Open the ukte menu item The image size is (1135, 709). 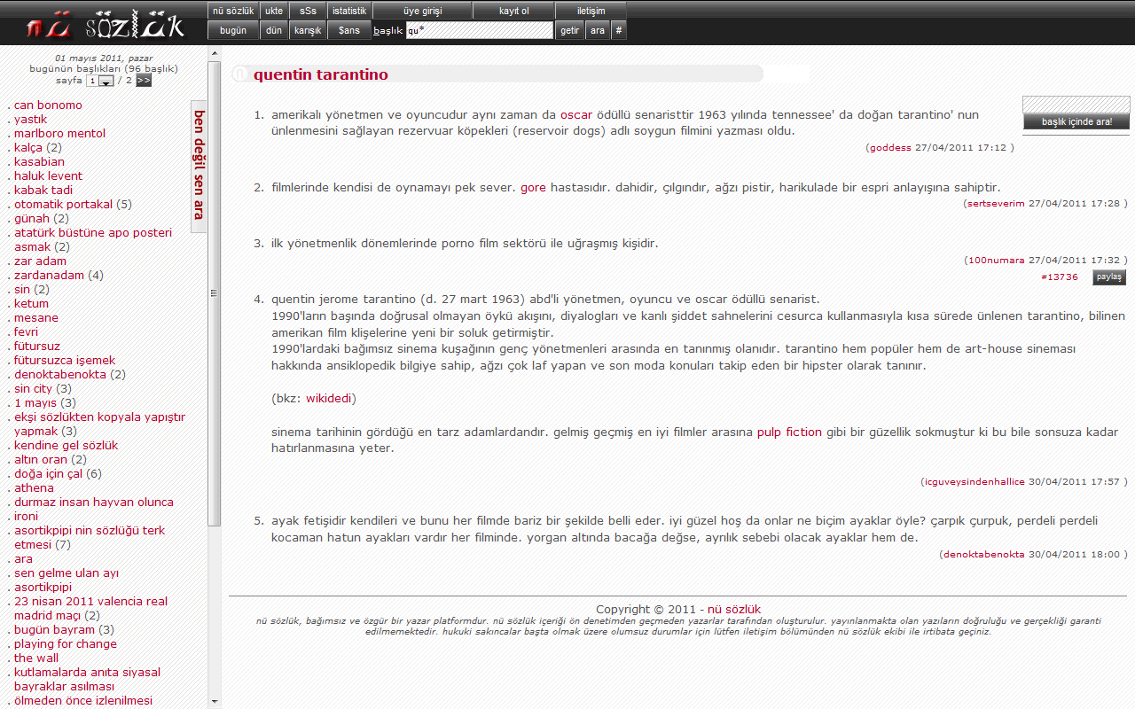274,11
